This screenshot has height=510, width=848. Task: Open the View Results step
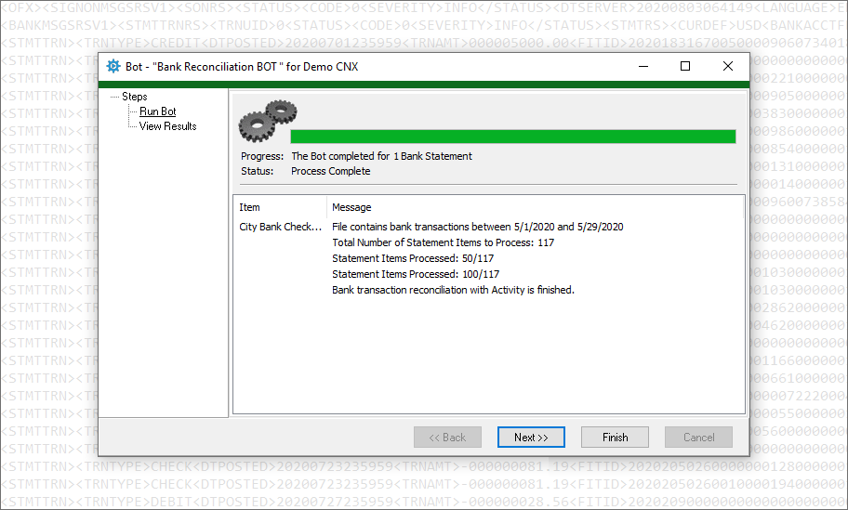[x=167, y=126]
